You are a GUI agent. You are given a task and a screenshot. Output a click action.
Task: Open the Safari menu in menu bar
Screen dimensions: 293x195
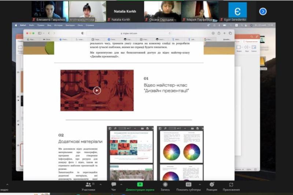[x=23, y=25]
